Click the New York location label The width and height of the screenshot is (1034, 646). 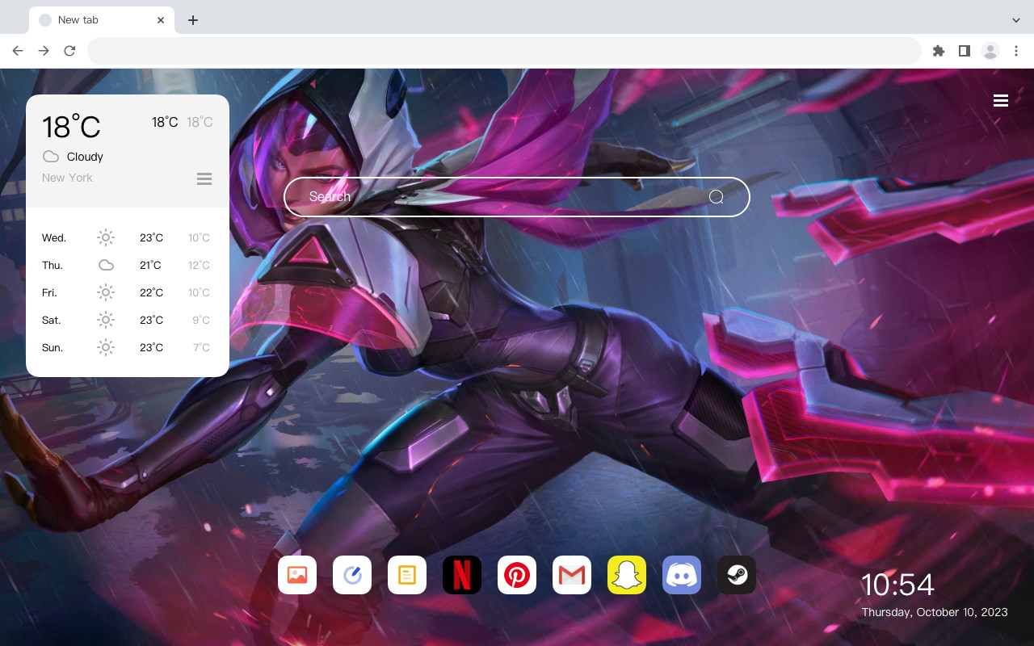pyautogui.click(x=67, y=178)
